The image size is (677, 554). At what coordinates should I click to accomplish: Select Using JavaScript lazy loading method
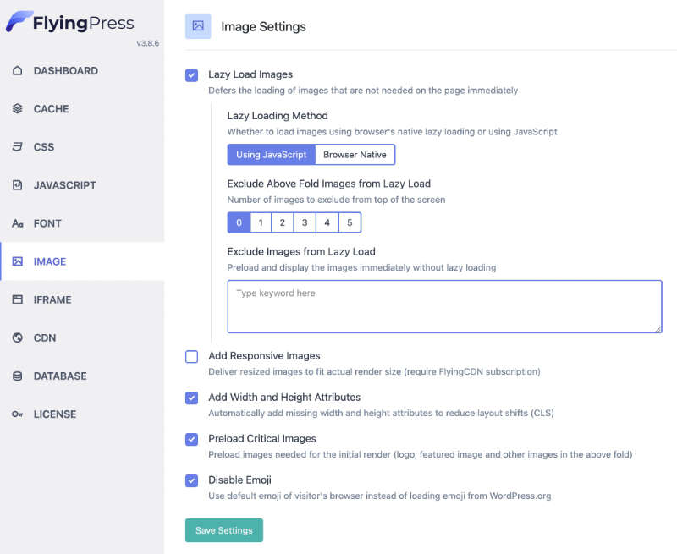271,155
